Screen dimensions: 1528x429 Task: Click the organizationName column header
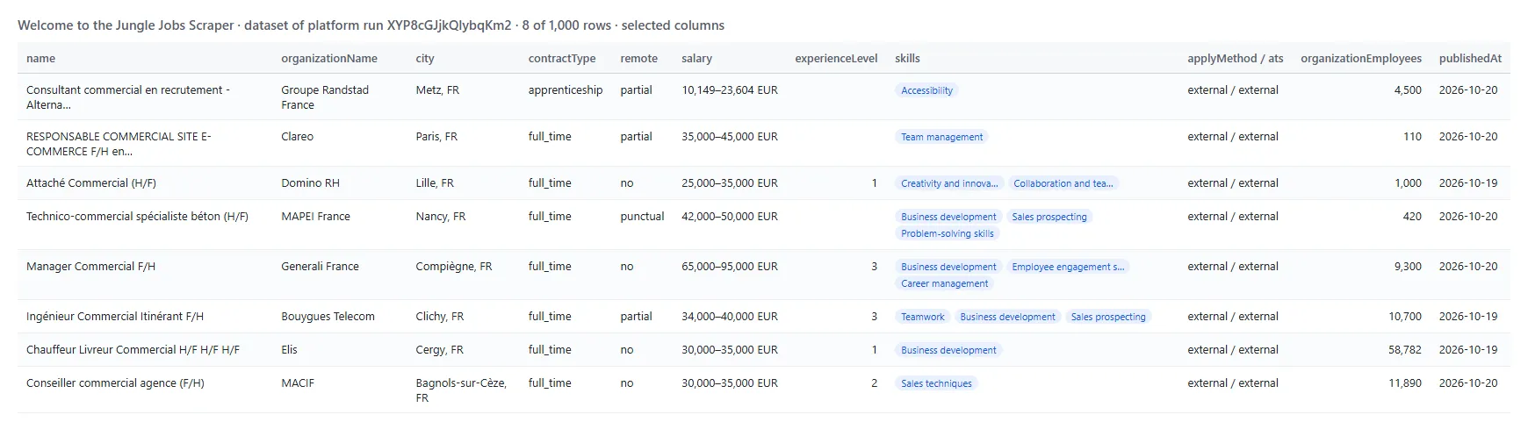click(x=329, y=59)
